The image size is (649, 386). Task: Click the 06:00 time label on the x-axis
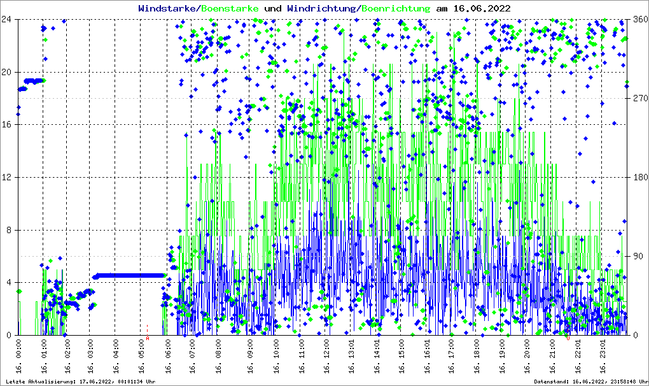169,359
